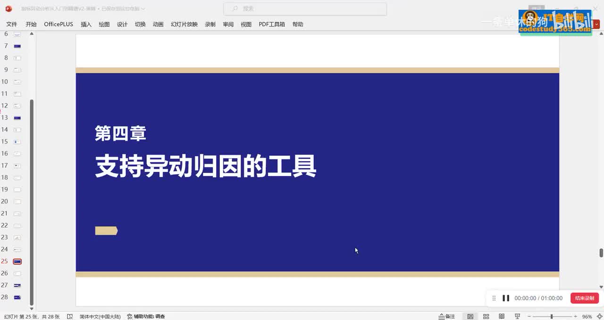Viewport: 604px width, 320px height.
Task: Switch to the 开始 ribbon tab
Action: (31, 24)
